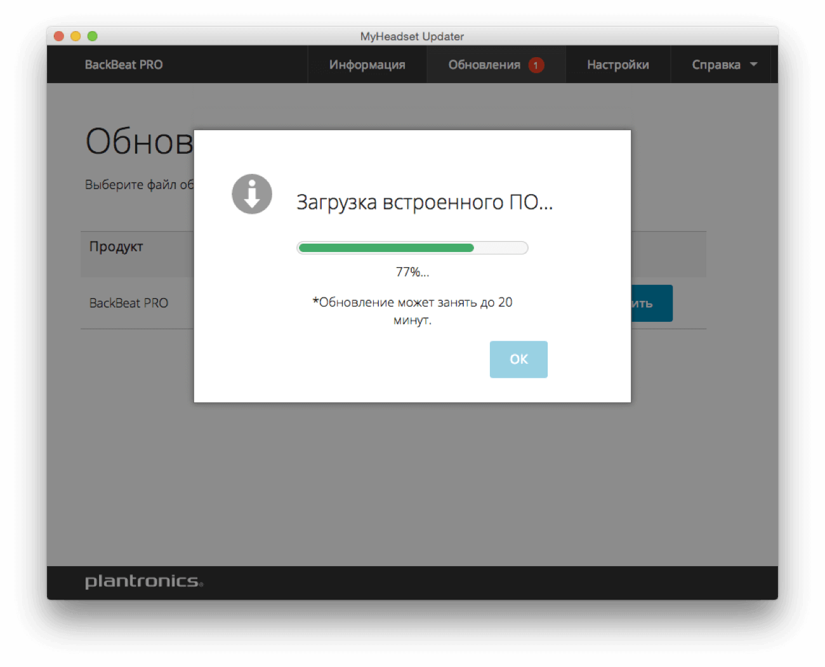Click the MyHeadset Updater title bar text
This screenshot has width=825, height=667.
tap(412, 36)
